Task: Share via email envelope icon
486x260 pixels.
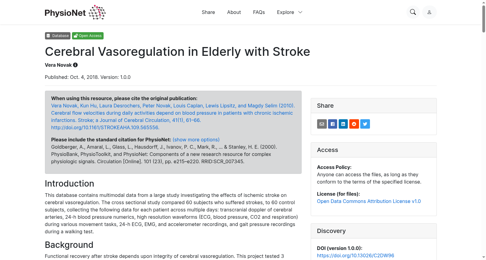Action: [322, 124]
